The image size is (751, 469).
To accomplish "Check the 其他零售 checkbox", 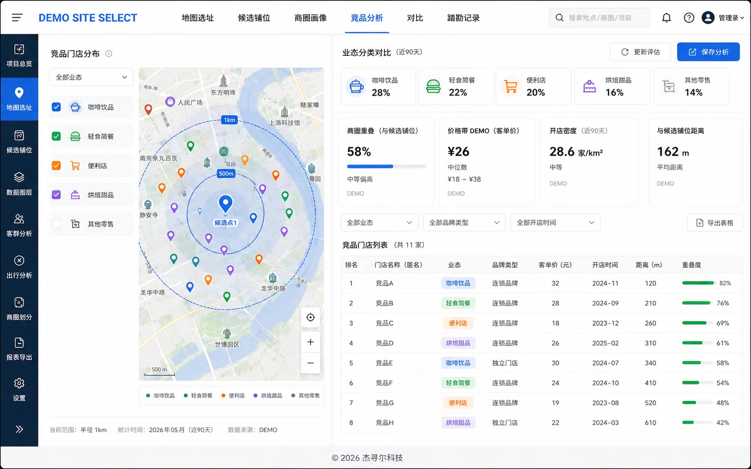I will coord(56,224).
